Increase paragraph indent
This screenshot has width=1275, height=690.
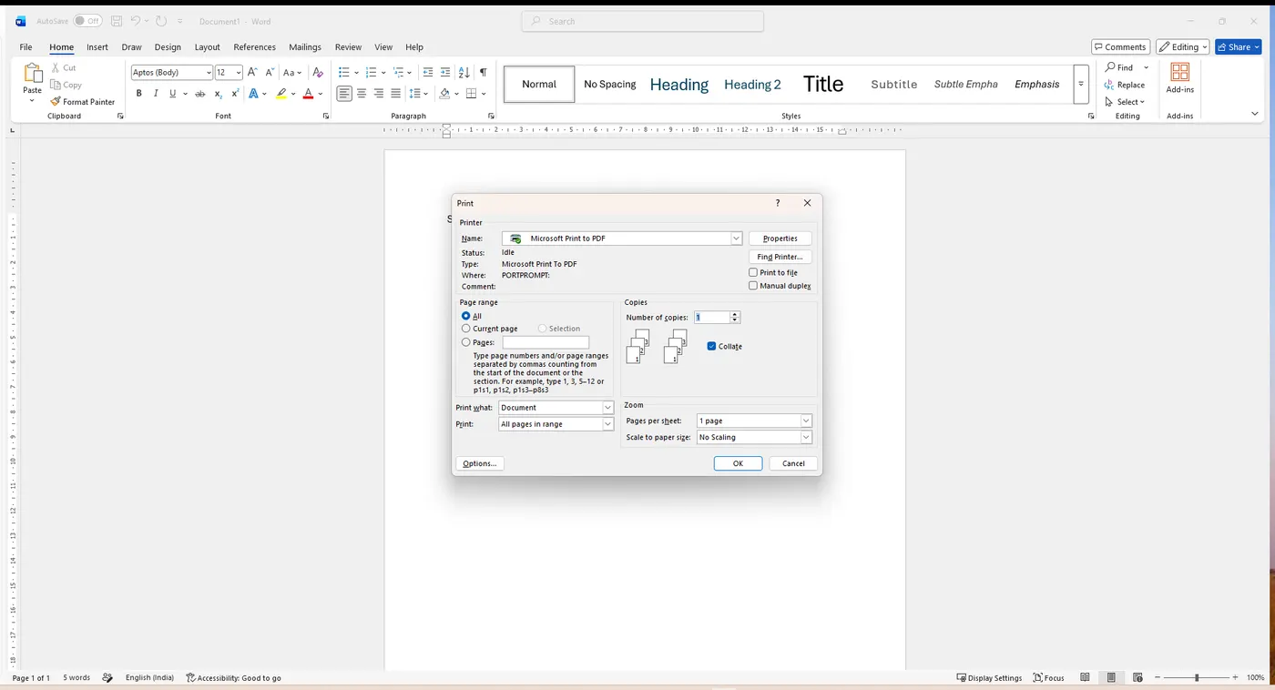pos(445,72)
